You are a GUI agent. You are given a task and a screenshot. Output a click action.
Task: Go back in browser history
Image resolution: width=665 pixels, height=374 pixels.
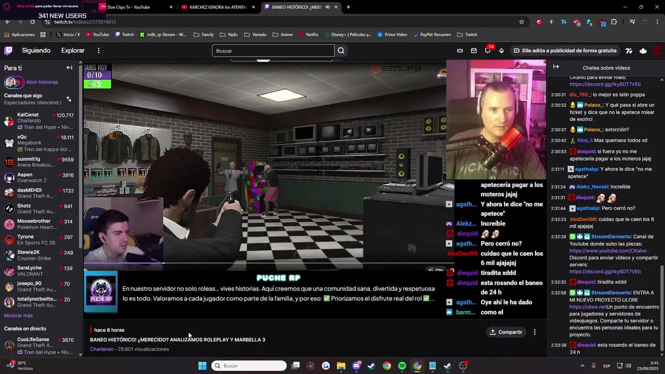coord(7,22)
